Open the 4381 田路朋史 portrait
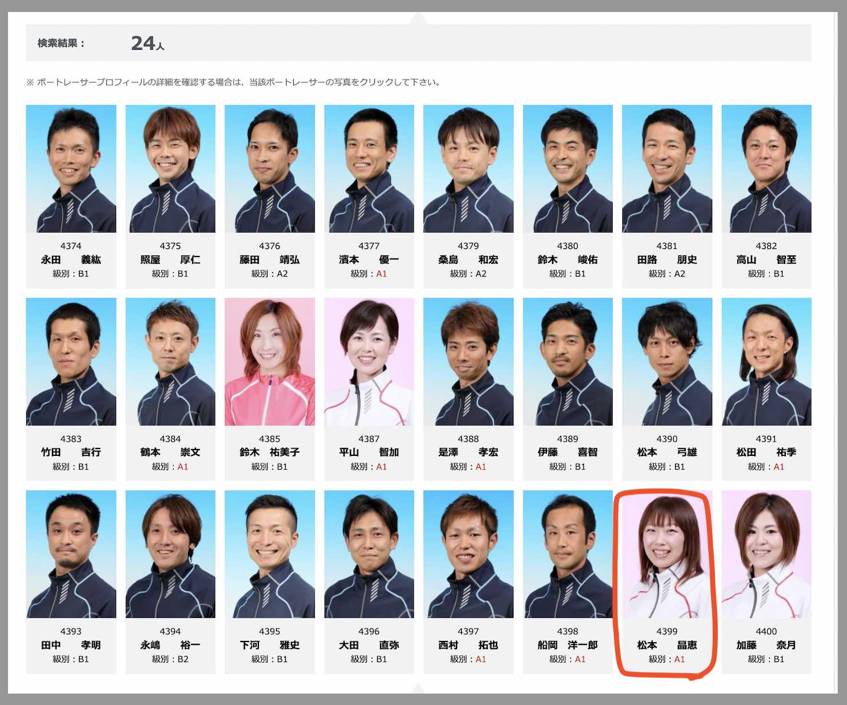Screen dimensions: 847x705 pos(667,169)
